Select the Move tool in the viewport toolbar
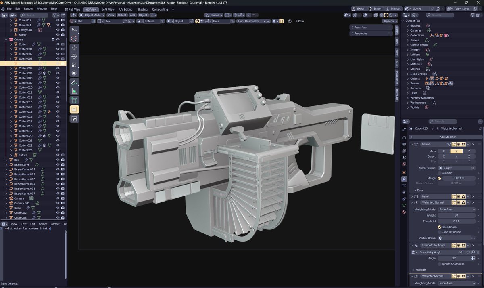 click(x=74, y=47)
